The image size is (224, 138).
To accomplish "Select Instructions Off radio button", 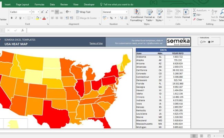I will (209, 42).
